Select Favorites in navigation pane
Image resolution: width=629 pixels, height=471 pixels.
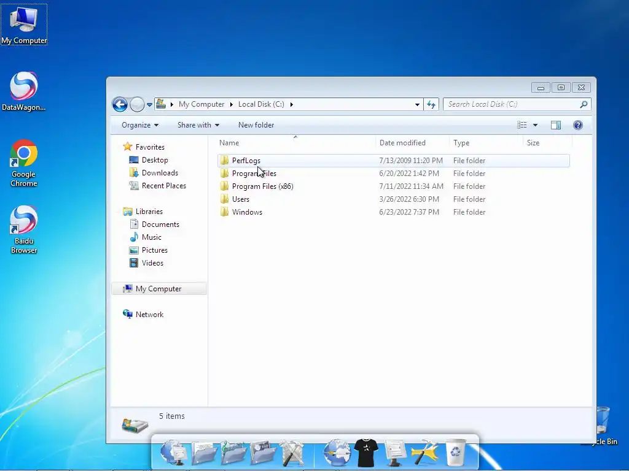tap(150, 147)
